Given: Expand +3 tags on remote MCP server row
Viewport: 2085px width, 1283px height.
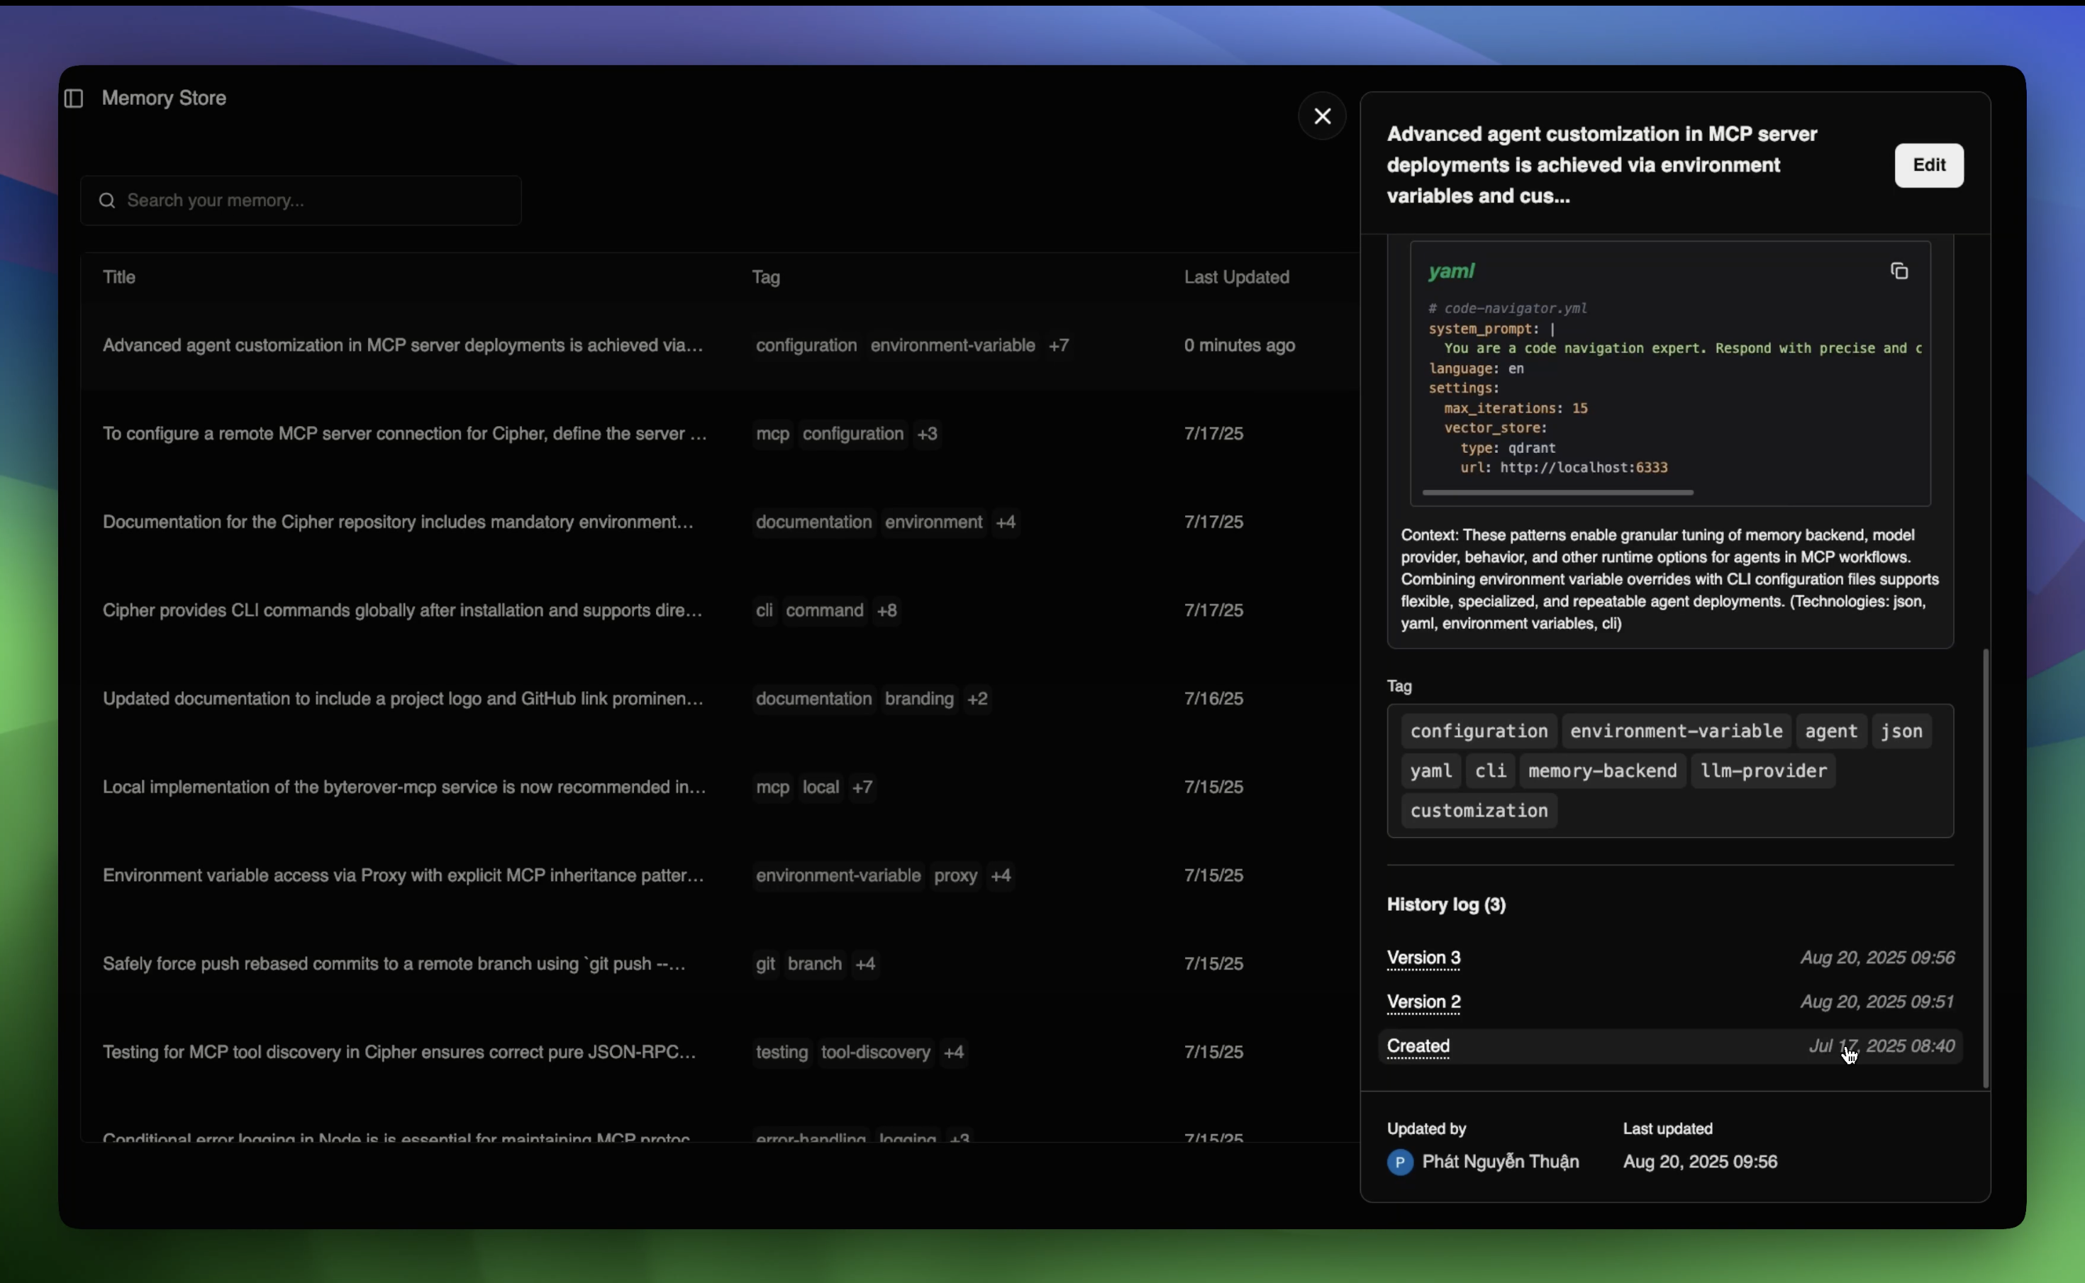Looking at the screenshot, I should pos(926,434).
